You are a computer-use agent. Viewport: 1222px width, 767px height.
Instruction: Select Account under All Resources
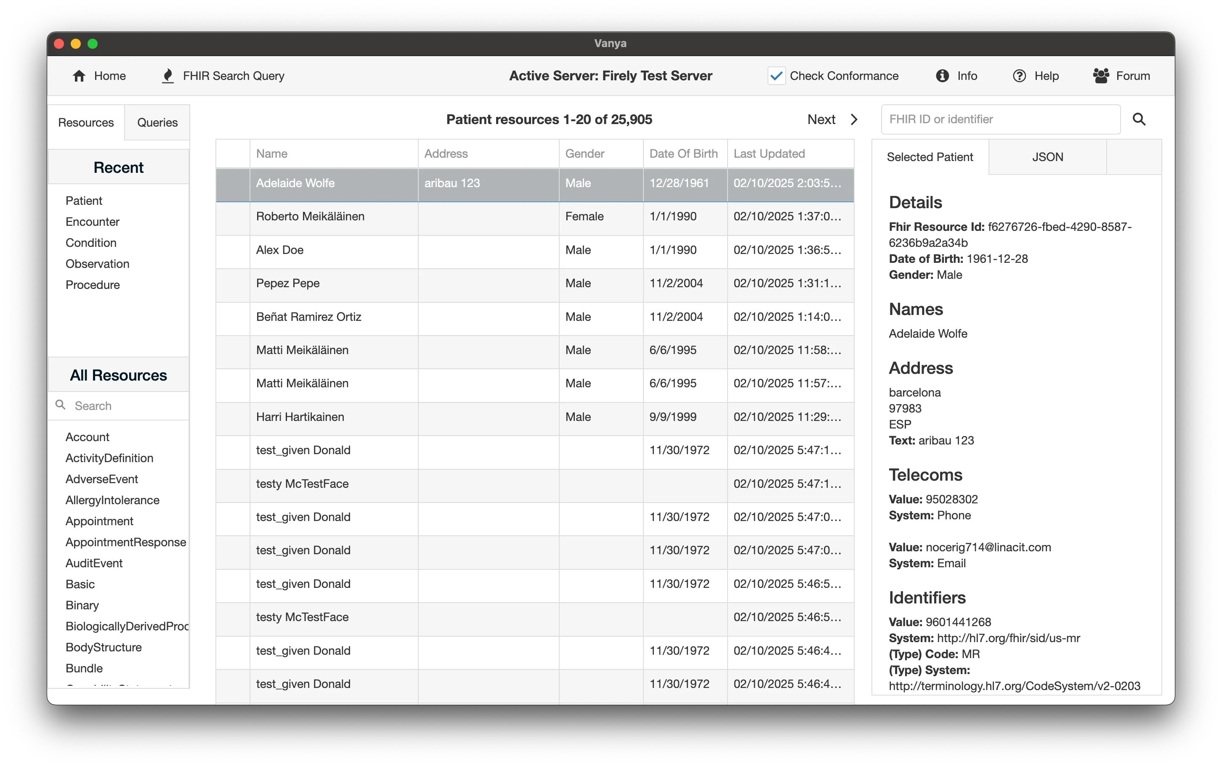87,437
